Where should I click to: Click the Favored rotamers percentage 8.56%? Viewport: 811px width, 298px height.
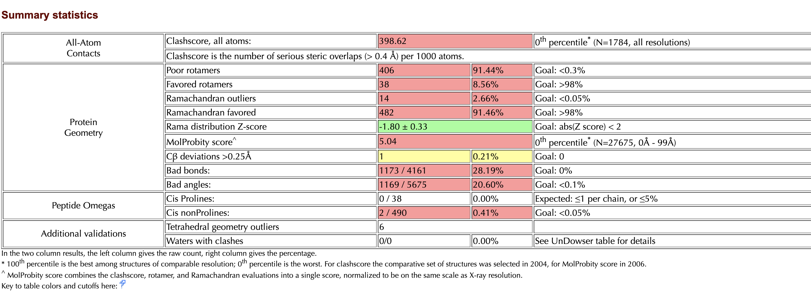501,84
